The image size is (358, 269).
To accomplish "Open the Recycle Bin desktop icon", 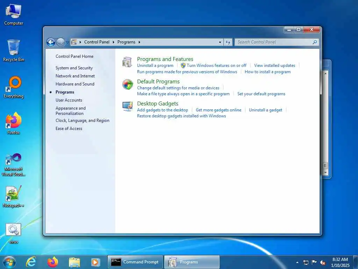I will click(x=14, y=50).
